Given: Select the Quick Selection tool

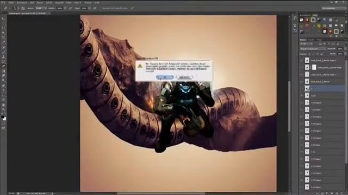Looking at the screenshot, I should 3,33.
